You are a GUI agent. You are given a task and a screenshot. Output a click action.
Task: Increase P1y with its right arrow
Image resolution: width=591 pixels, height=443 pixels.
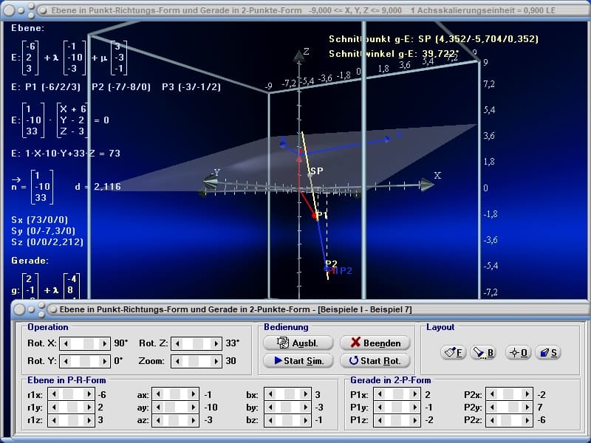(x=415, y=407)
